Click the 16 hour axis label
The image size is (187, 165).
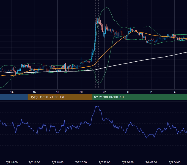[34, 92]
